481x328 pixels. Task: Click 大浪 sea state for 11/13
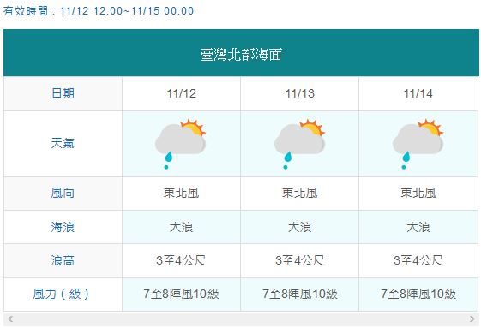(300, 227)
